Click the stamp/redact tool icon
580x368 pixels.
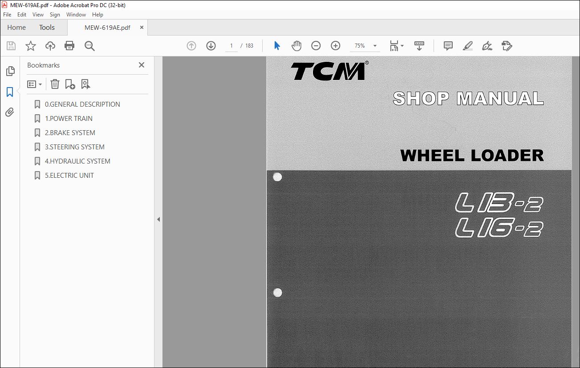click(507, 46)
